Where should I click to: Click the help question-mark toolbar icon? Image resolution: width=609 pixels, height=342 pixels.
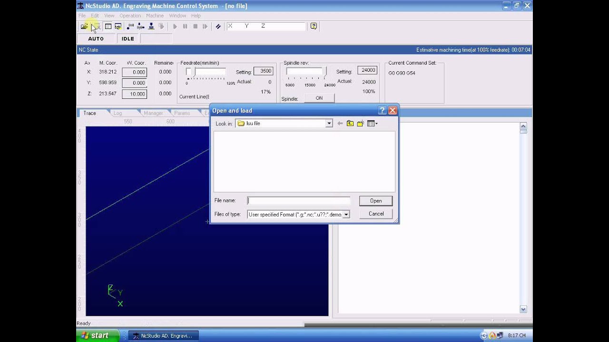[x=314, y=26]
